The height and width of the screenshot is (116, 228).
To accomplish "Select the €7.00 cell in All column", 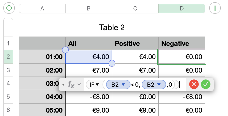I will 89,70.
